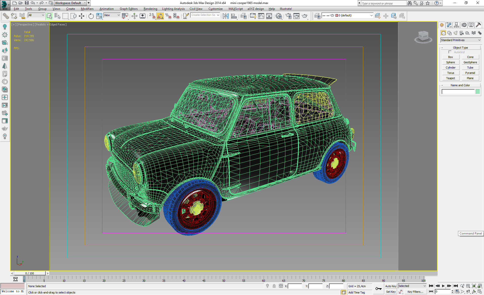This screenshot has height=295, width=484.
Task: Open the Rendering menu
Action: [150, 9]
